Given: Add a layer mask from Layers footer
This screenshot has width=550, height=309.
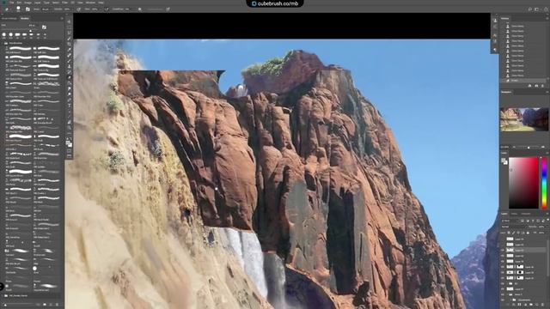Looking at the screenshot, I should click(x=519, y=305).
